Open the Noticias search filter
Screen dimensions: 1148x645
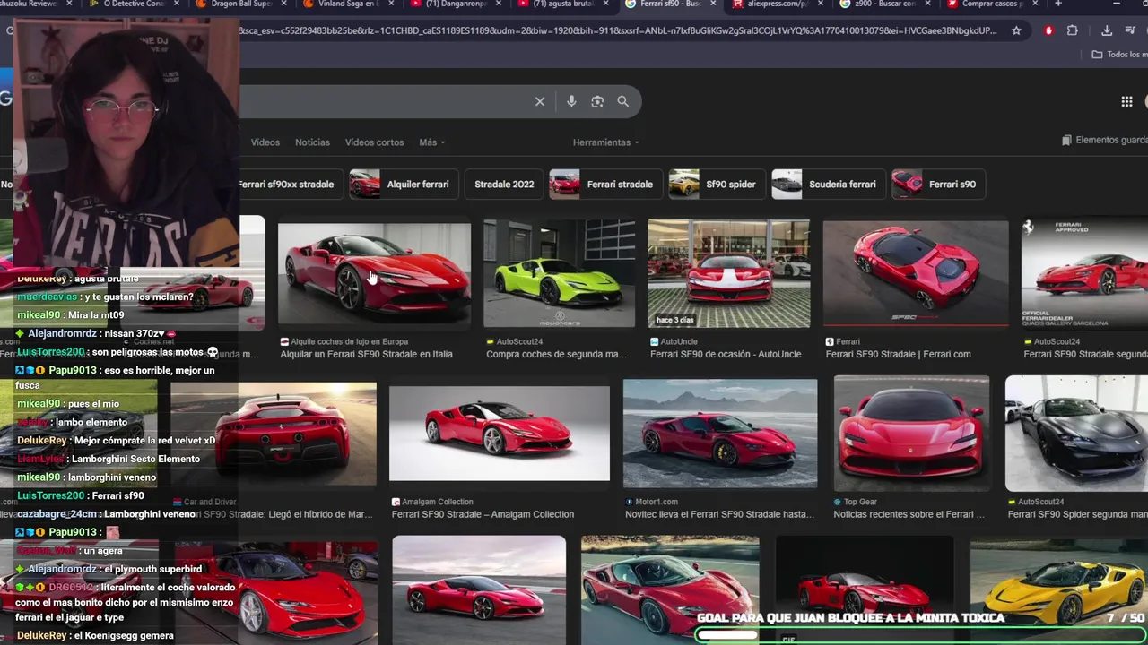pos(312,142)
